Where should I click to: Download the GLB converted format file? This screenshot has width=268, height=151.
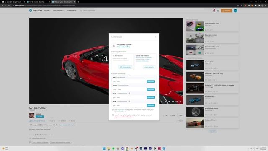click(151, 105)
